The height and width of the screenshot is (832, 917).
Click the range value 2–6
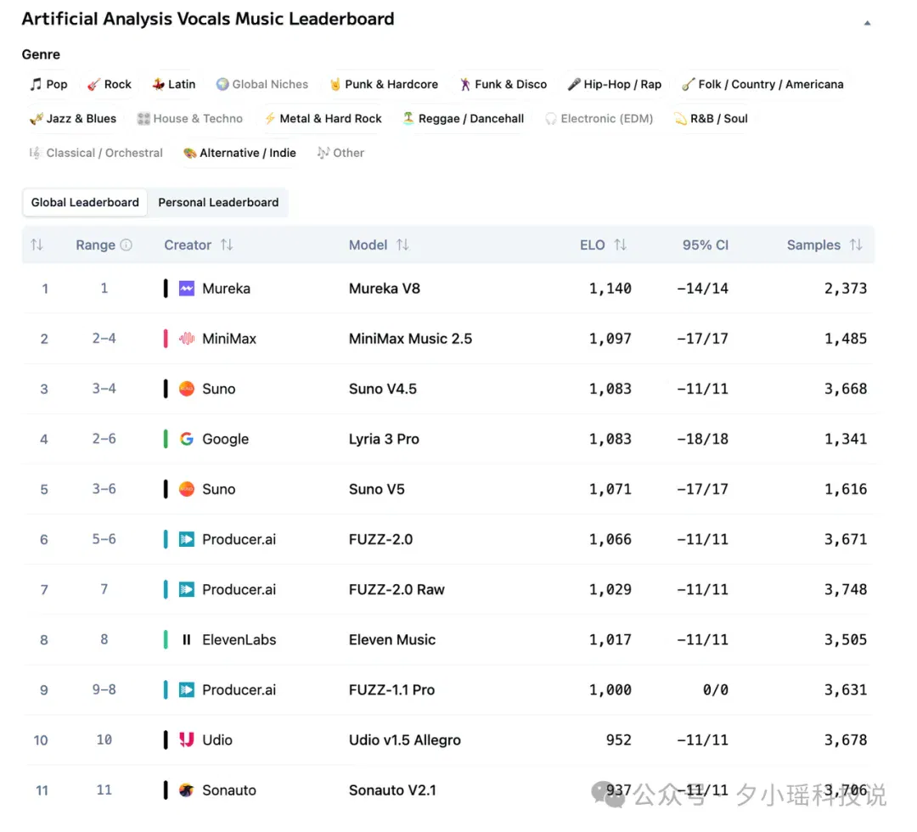tap(104, 439)
